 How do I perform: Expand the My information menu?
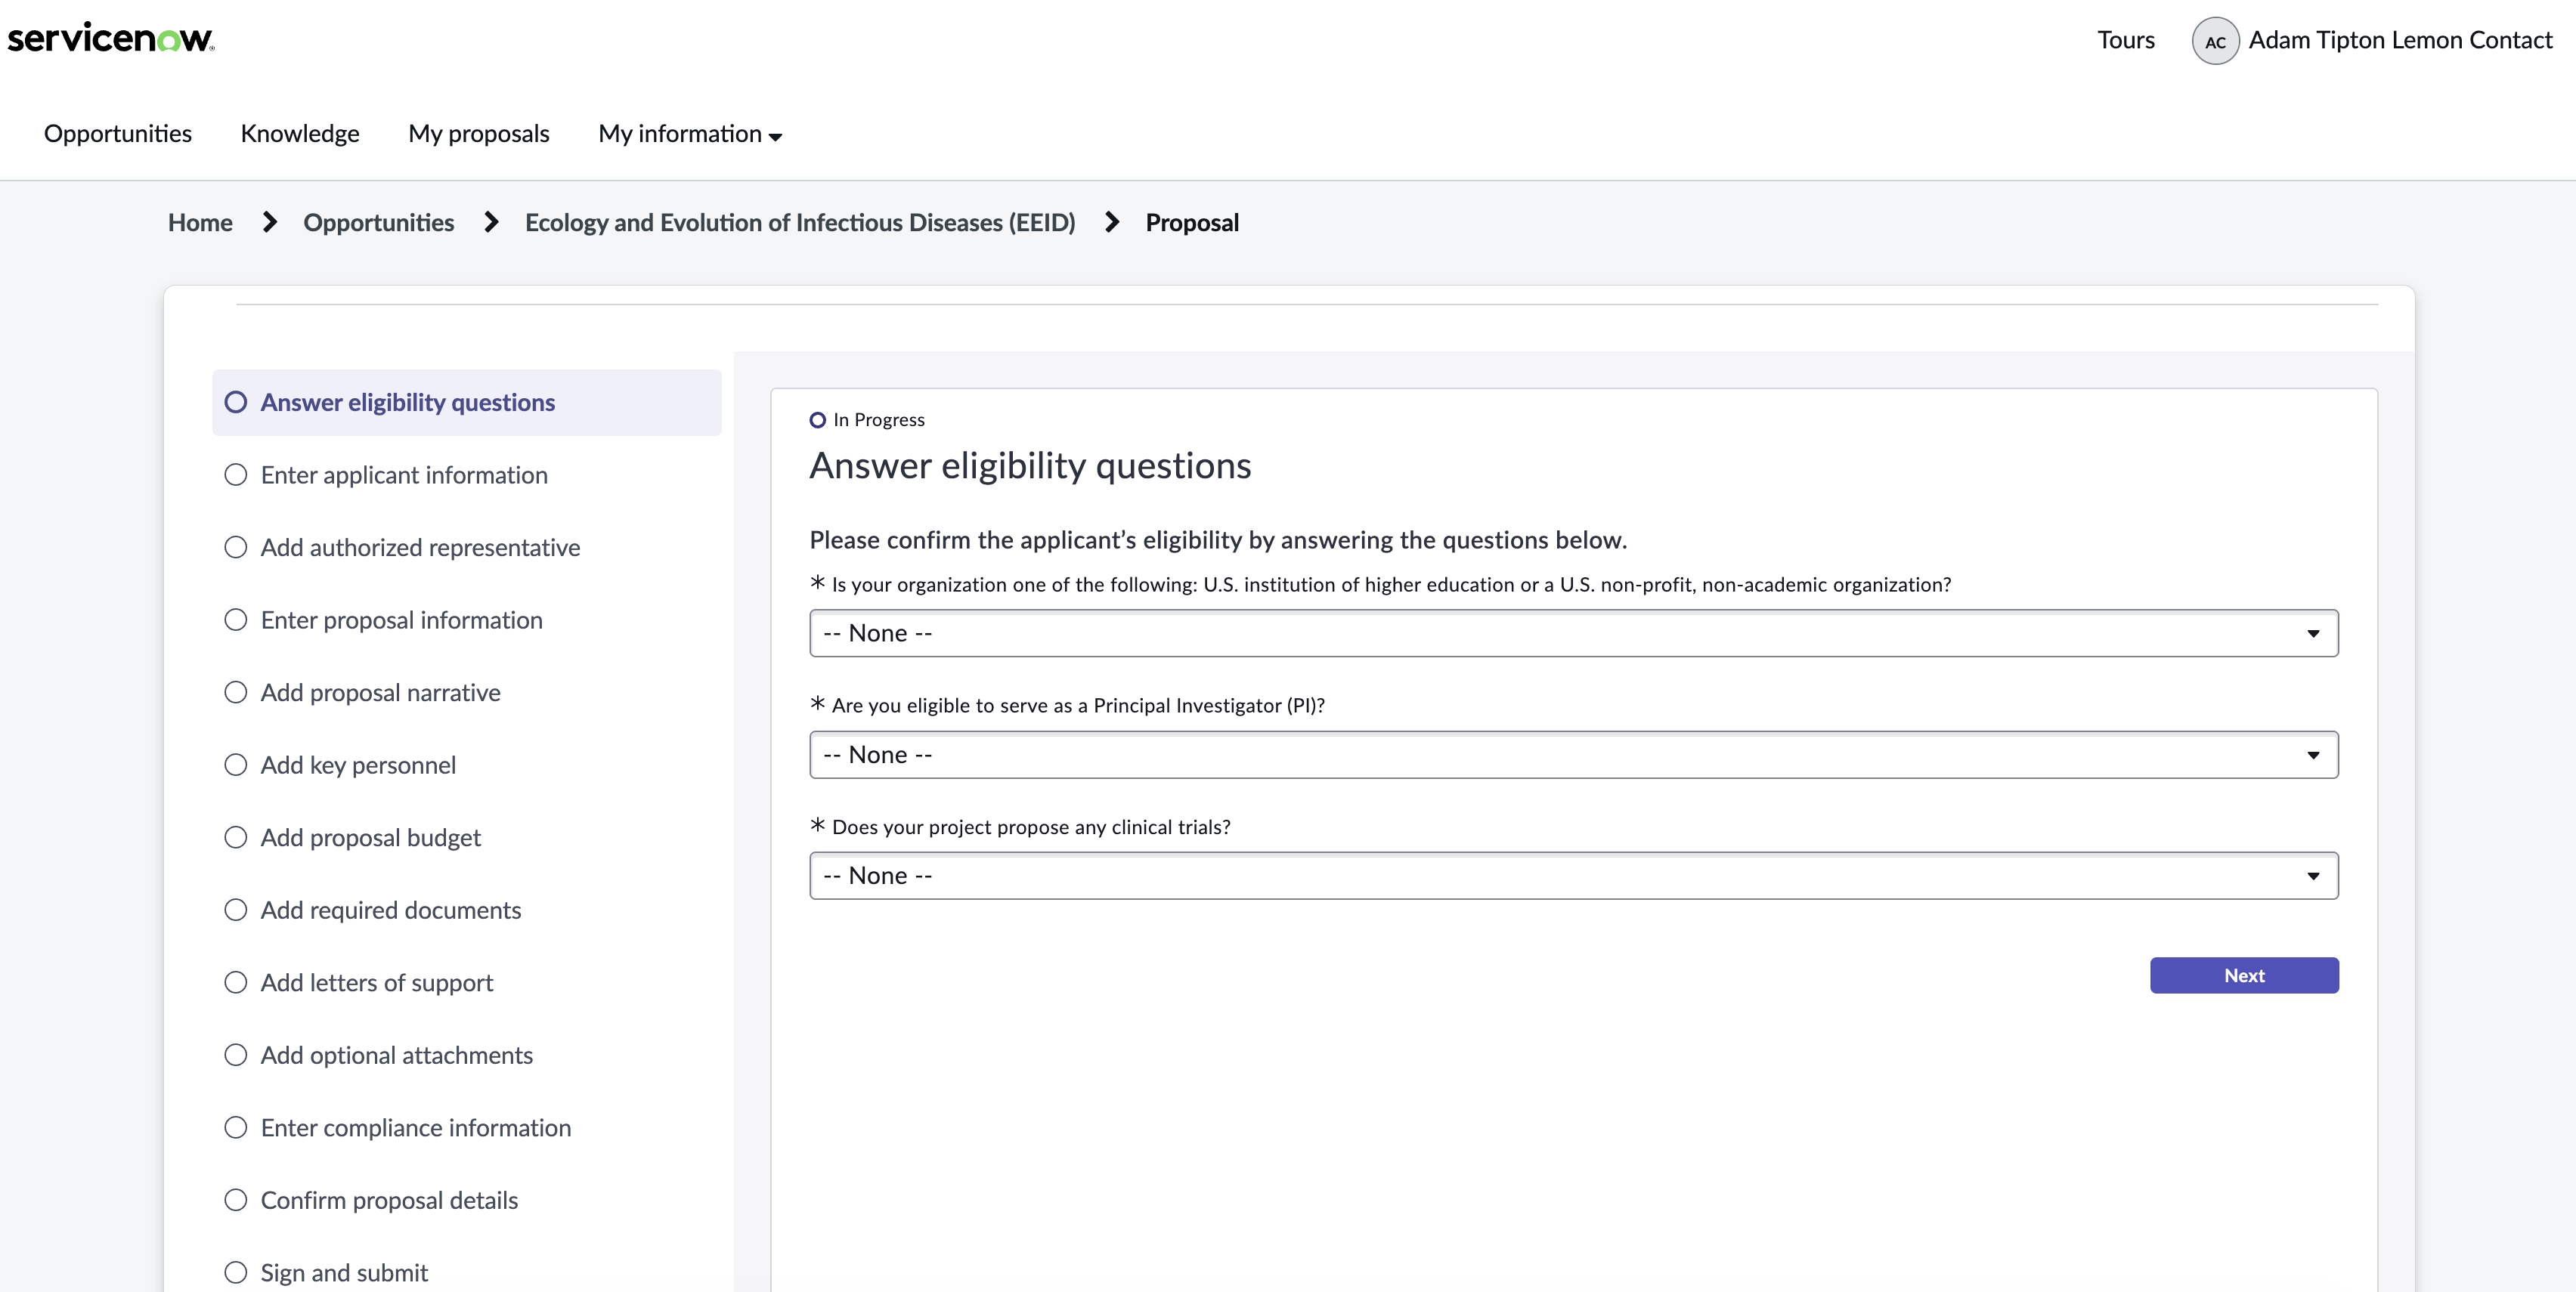coord(689,134)
